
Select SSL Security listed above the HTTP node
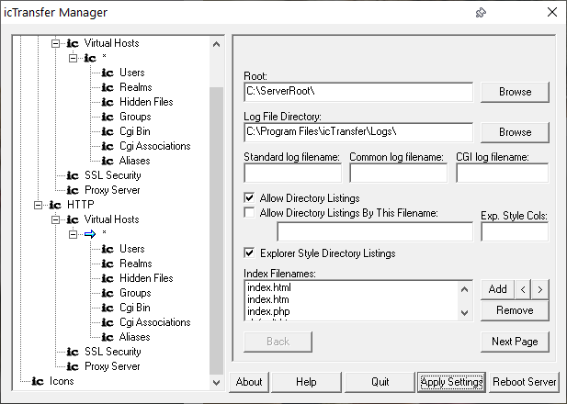113,175
